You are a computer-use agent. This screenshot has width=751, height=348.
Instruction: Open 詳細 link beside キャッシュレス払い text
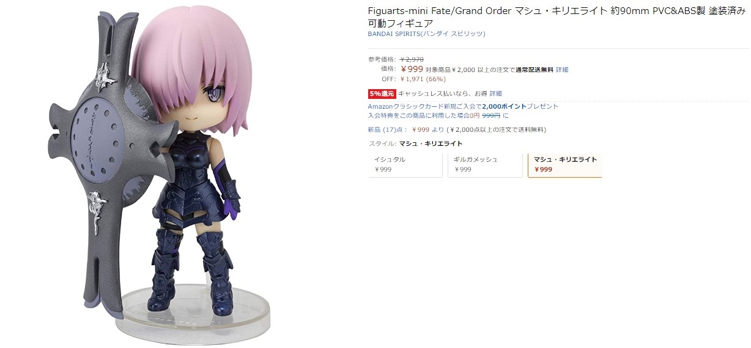pyautogui.click(x=495, y=93)
